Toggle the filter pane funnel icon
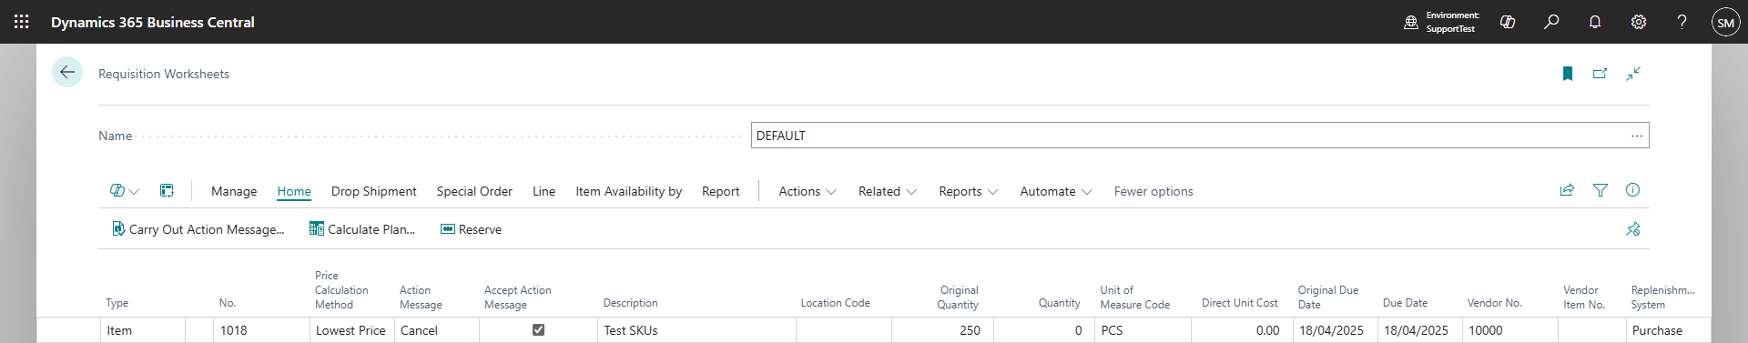The width and height of the screenshot is (1748, 343). [x=1600, y=190]
